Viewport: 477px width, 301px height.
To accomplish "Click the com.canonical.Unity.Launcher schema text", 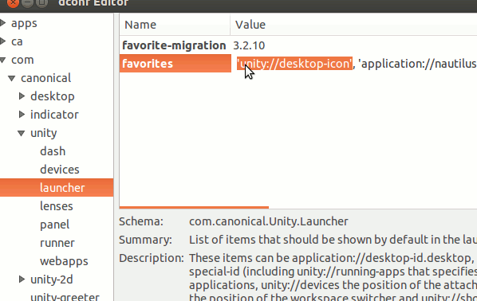I will point(269,221).
